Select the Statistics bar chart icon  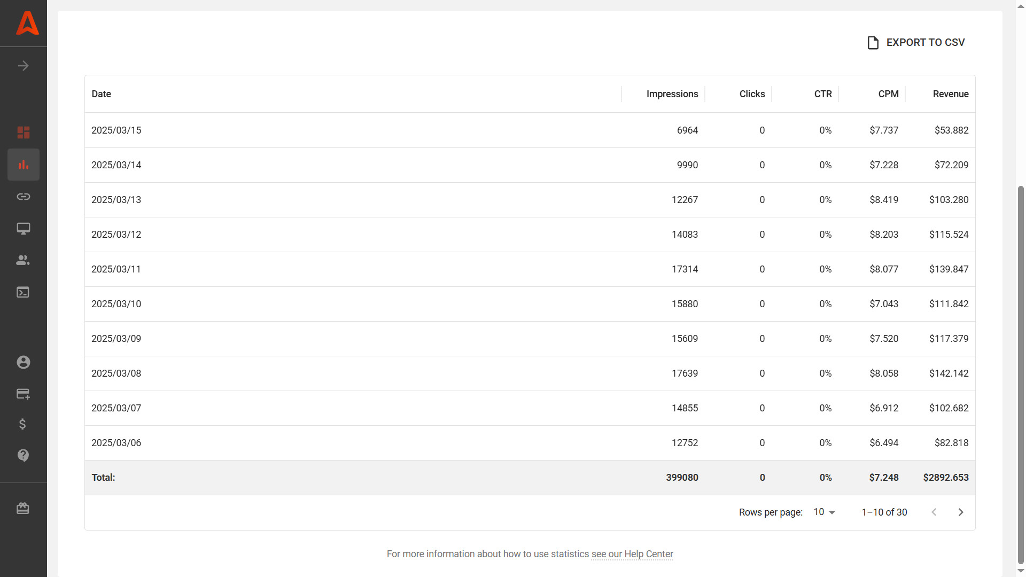tap(24, 165)
